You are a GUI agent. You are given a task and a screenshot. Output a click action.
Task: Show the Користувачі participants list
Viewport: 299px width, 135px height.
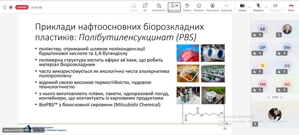pyautogui.click(x=174, y=7)
